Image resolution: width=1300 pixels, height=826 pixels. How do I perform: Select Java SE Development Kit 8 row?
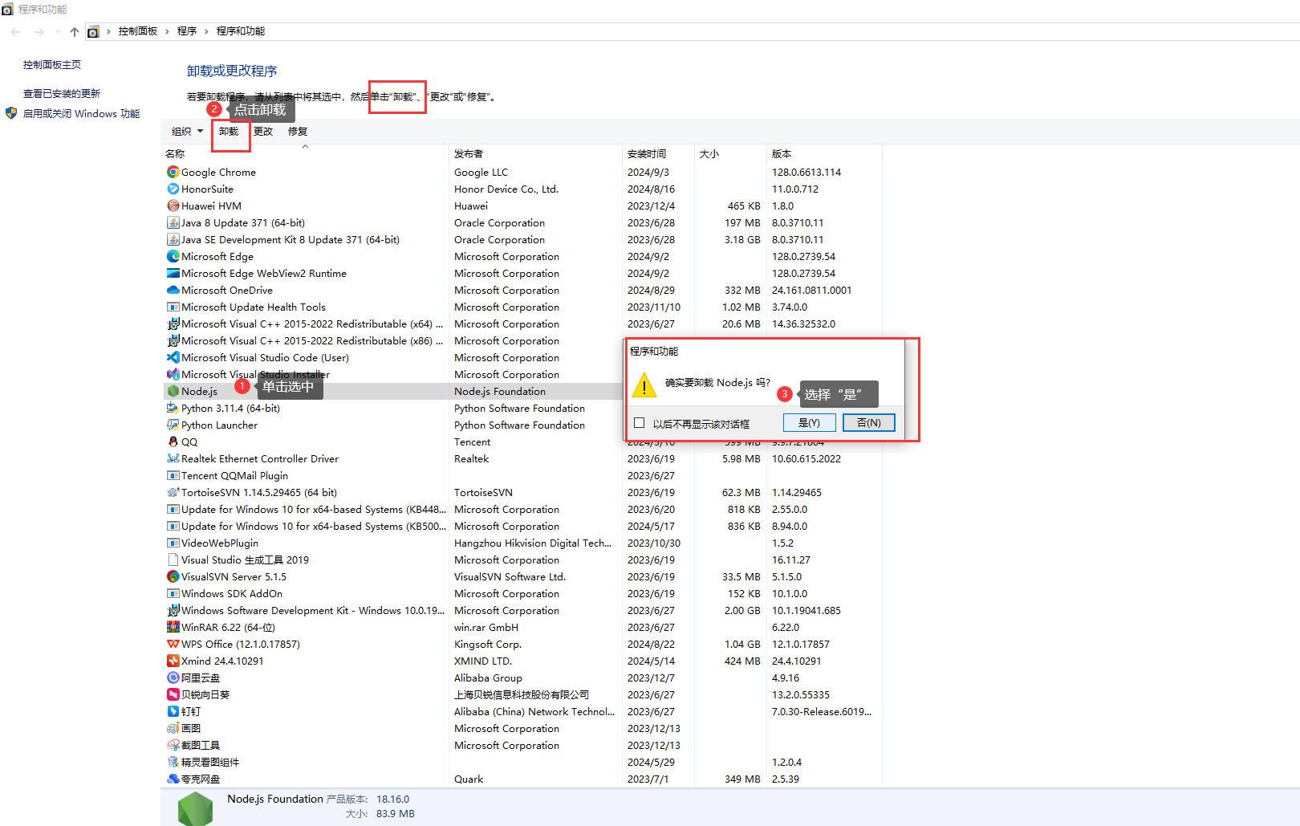coord(522,239)
